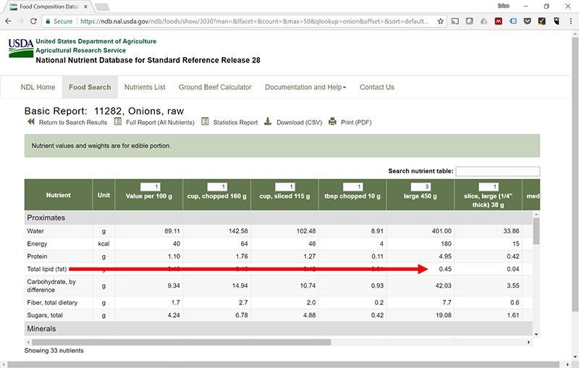Click the Proximates section header
The image size is (579, 368).
(x=279, y=217)
